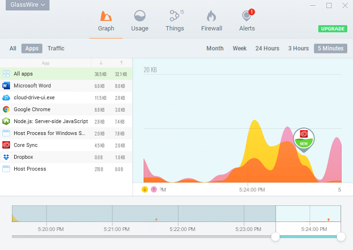Toggle the yellow download legend button
Screen dimensions: 353x250
(145, 189)
